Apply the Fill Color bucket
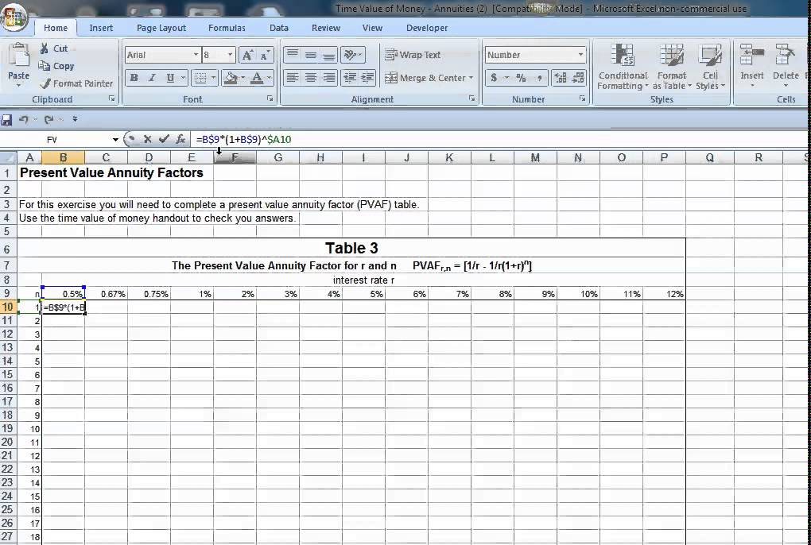The image size is (811, 545). click(x=230, y=78)
